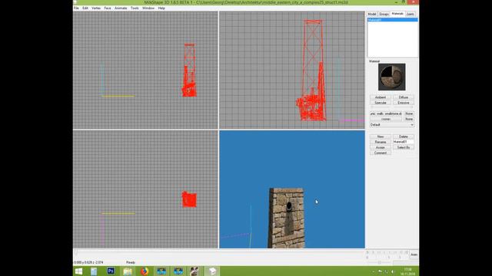
Task: Open the Windows Start button
Action: (x=78, y=271)
